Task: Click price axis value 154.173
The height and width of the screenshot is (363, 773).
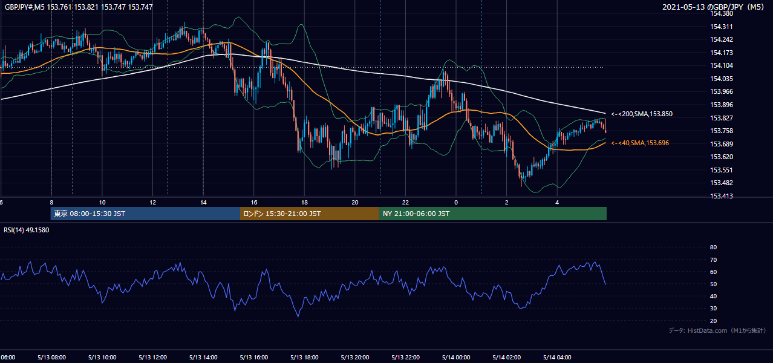Action: tap(722, 53)
